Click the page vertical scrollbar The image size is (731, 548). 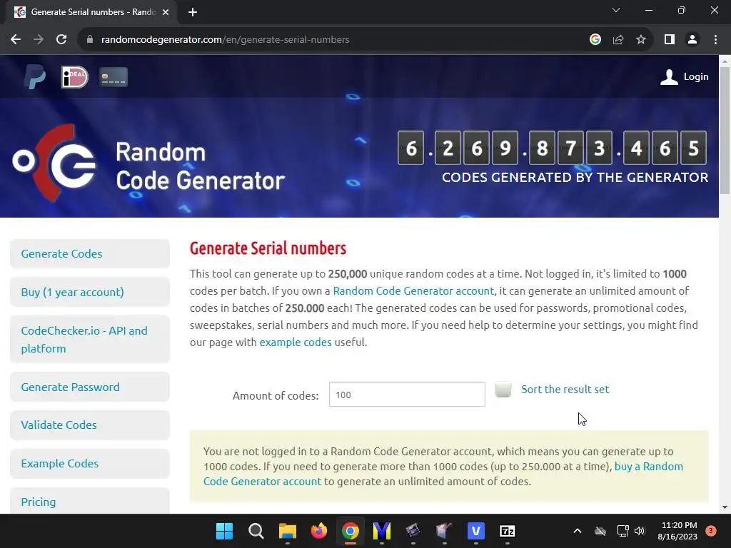tap(725, 131)
